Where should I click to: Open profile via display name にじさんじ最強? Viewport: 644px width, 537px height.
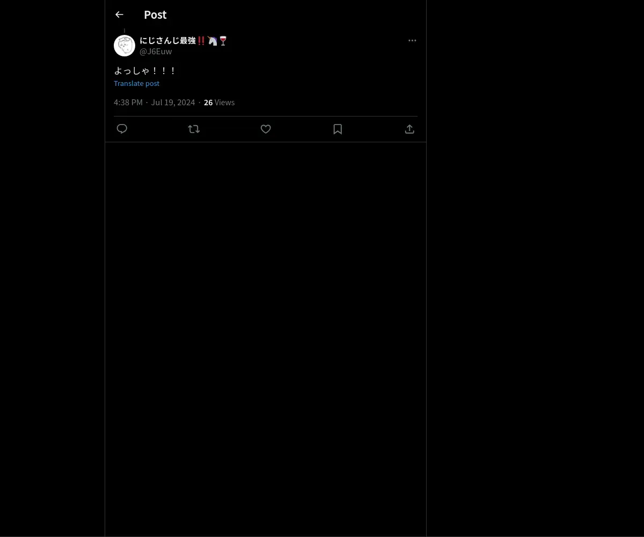pos(167,40)
